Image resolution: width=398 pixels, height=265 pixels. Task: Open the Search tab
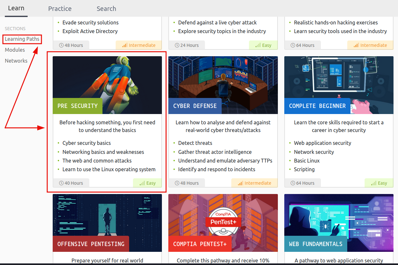(106, 8)
